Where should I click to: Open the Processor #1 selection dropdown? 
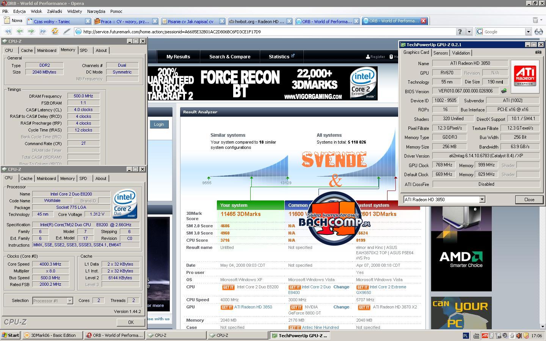tap(70, 301)
